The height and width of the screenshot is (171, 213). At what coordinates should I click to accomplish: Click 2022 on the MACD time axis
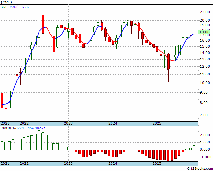[24, 163]
